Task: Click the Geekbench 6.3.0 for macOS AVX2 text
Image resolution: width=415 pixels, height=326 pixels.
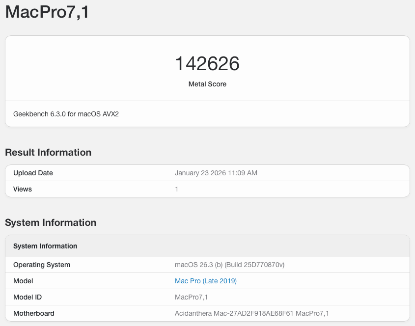Action: tap(66, 114)
